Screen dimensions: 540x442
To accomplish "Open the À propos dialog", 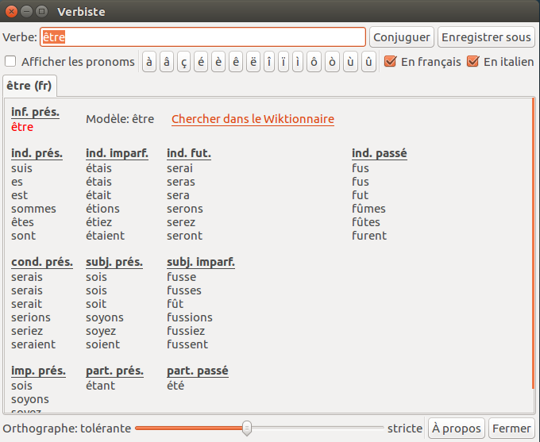I will tap(457, 429).
